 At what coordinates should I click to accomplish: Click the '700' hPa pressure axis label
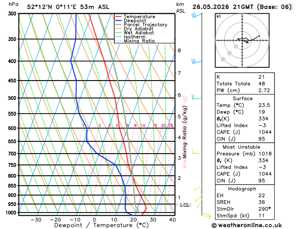click(13, 154)
